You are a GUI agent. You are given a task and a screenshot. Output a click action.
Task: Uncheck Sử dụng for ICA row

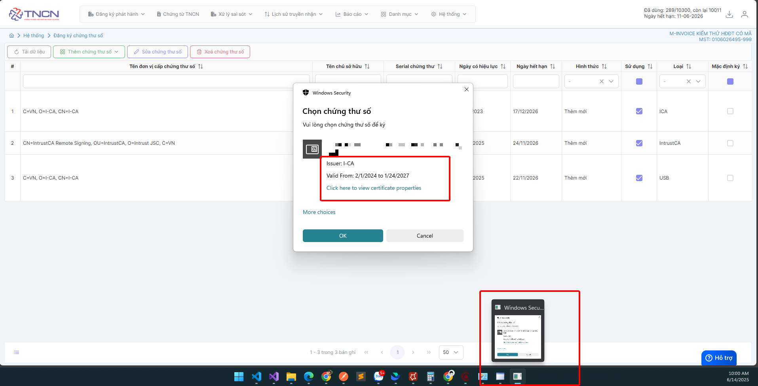pyautogui.click(x=639, y=111)
